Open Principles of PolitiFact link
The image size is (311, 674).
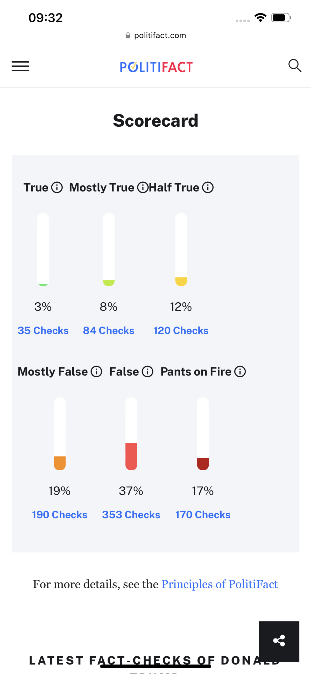click(x=220, y=584)
